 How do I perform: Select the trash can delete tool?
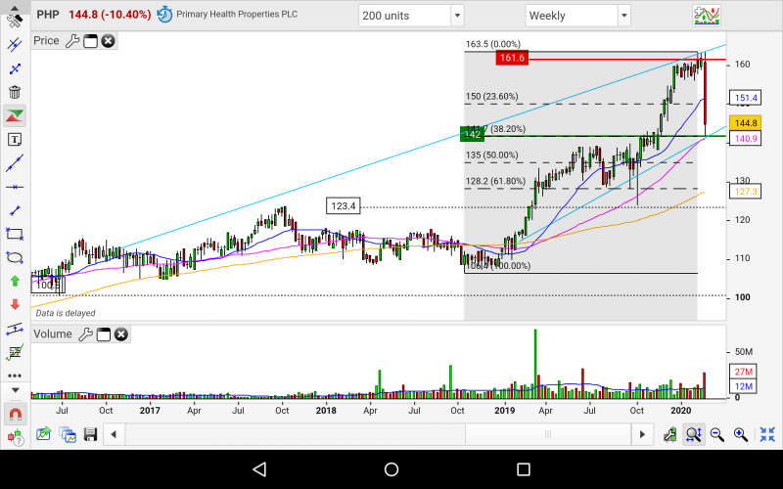click(15, 93)
